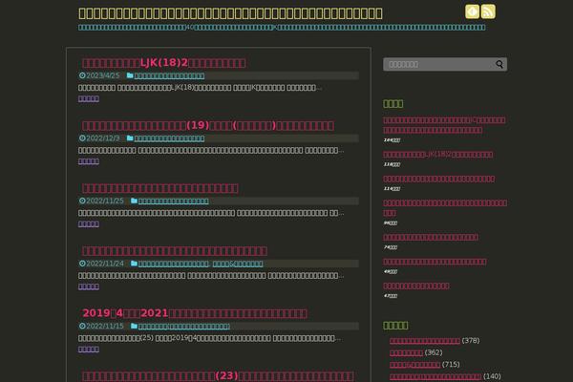Click the date text 2023/4/25

(x=103, y=75)
